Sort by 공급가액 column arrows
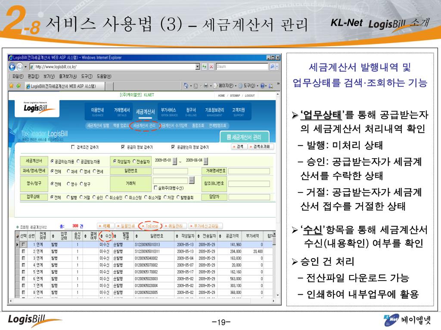 tap(220, 236)
